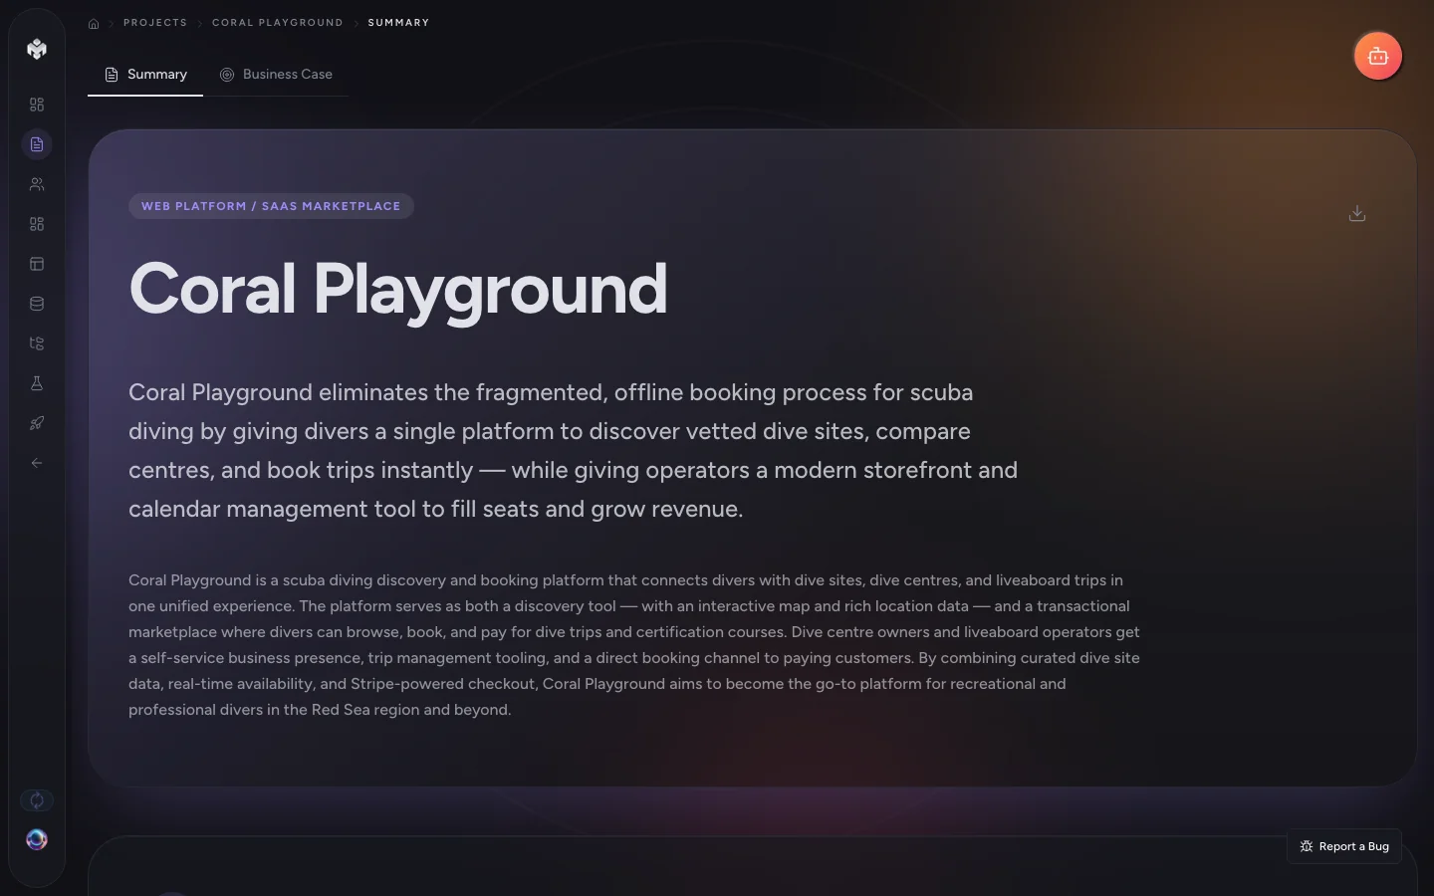Switch to the Business Case tab
The width and height of the screenshot is (1434, 896).
276,75
